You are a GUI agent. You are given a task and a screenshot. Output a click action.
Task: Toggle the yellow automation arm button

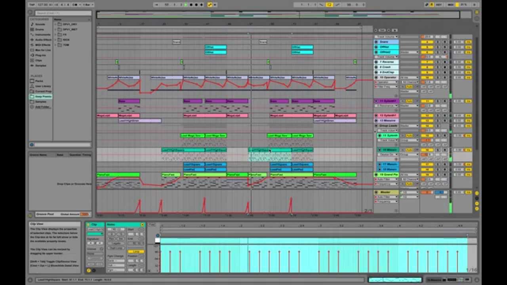[x=210, y=5]
